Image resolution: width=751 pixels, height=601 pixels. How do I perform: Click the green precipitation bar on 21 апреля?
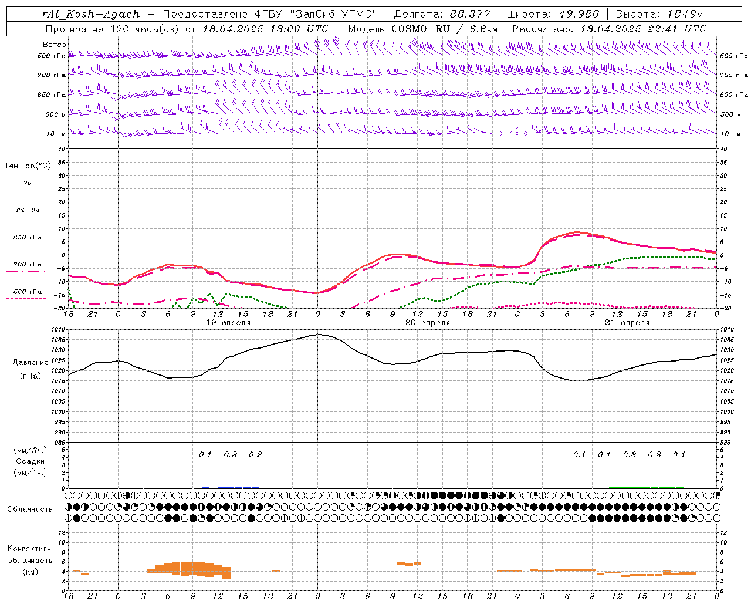[645, 487]
